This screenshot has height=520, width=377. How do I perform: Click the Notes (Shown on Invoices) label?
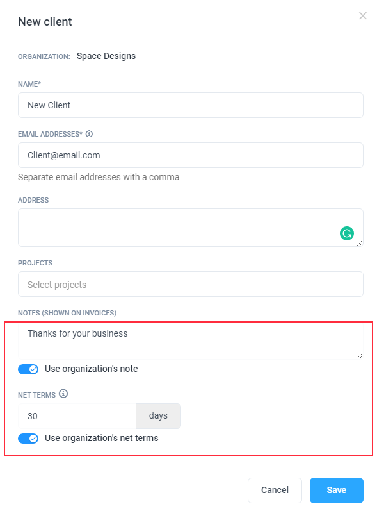67,313
